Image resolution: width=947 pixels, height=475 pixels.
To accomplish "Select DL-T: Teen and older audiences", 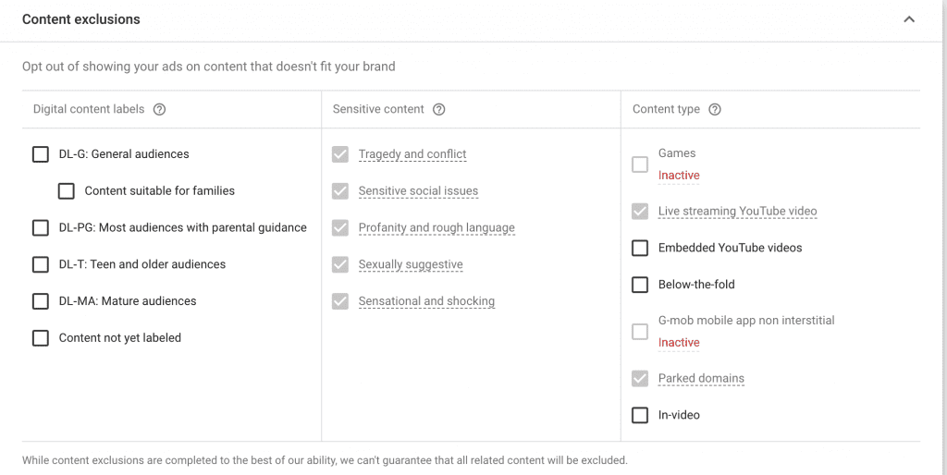I will [x=41, y=264].
